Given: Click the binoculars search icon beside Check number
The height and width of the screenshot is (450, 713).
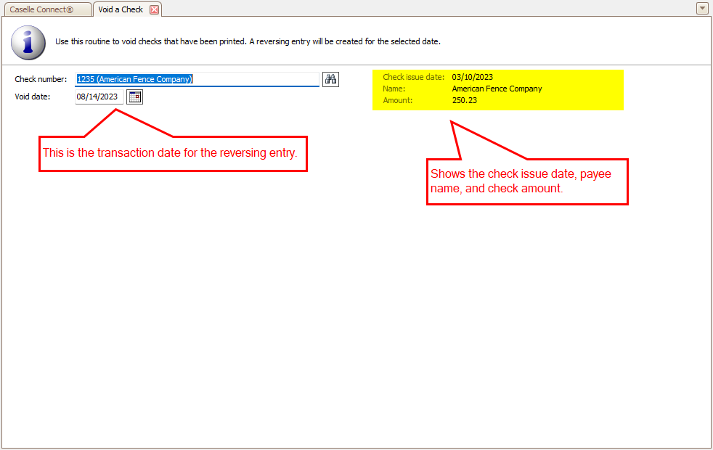Looking at the screenshot, I should (330, 79).
